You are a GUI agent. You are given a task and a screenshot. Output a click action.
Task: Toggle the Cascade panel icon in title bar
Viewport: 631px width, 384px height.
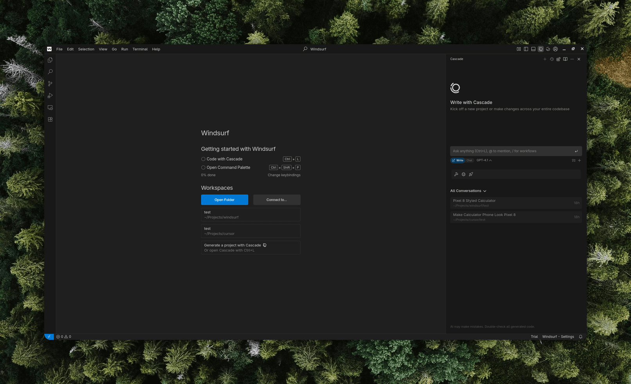pos(541,49)
